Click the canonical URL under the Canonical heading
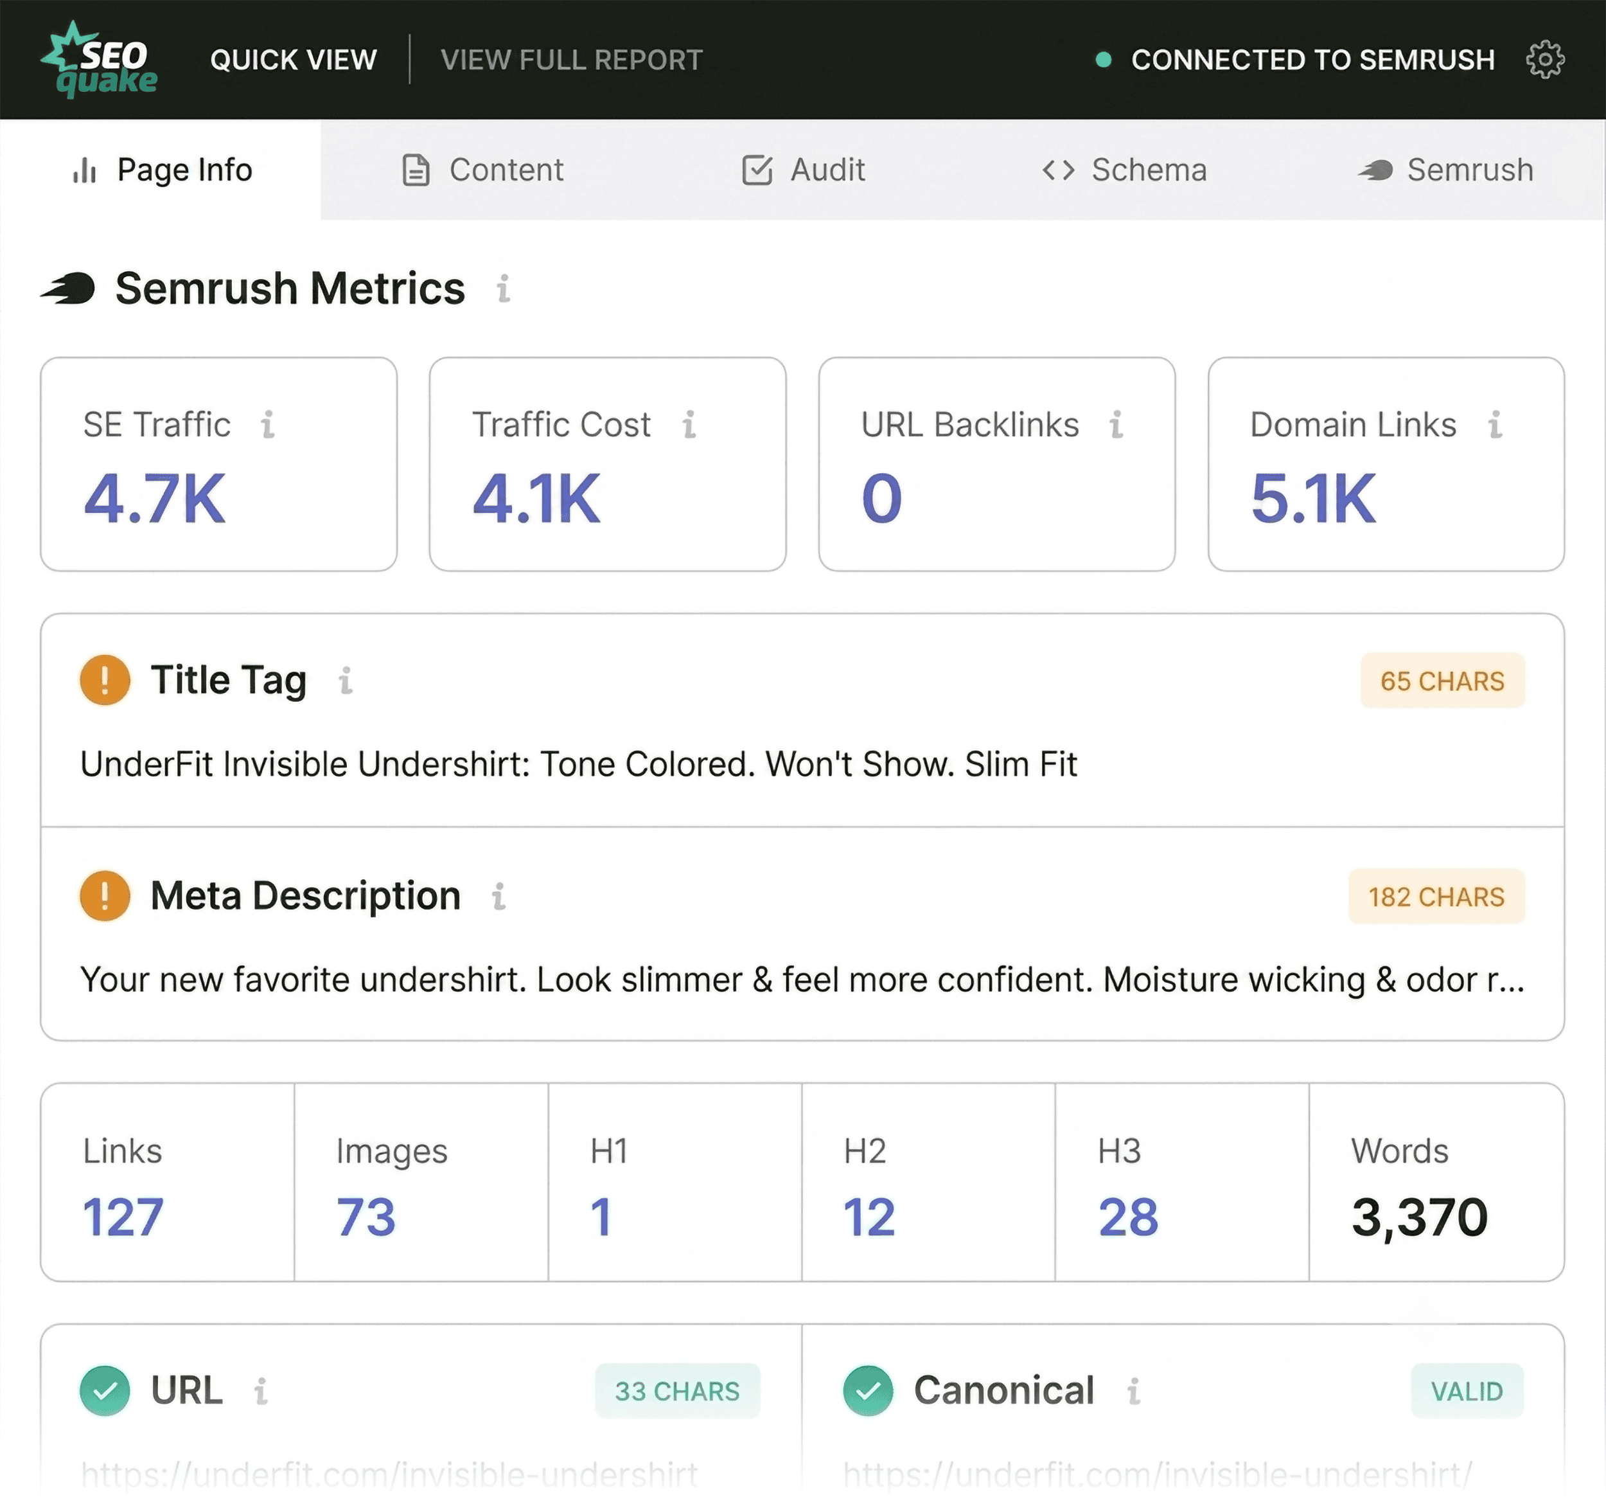Image resolution: width=1606 pixels, height=1504 pixels. 1158,1475
